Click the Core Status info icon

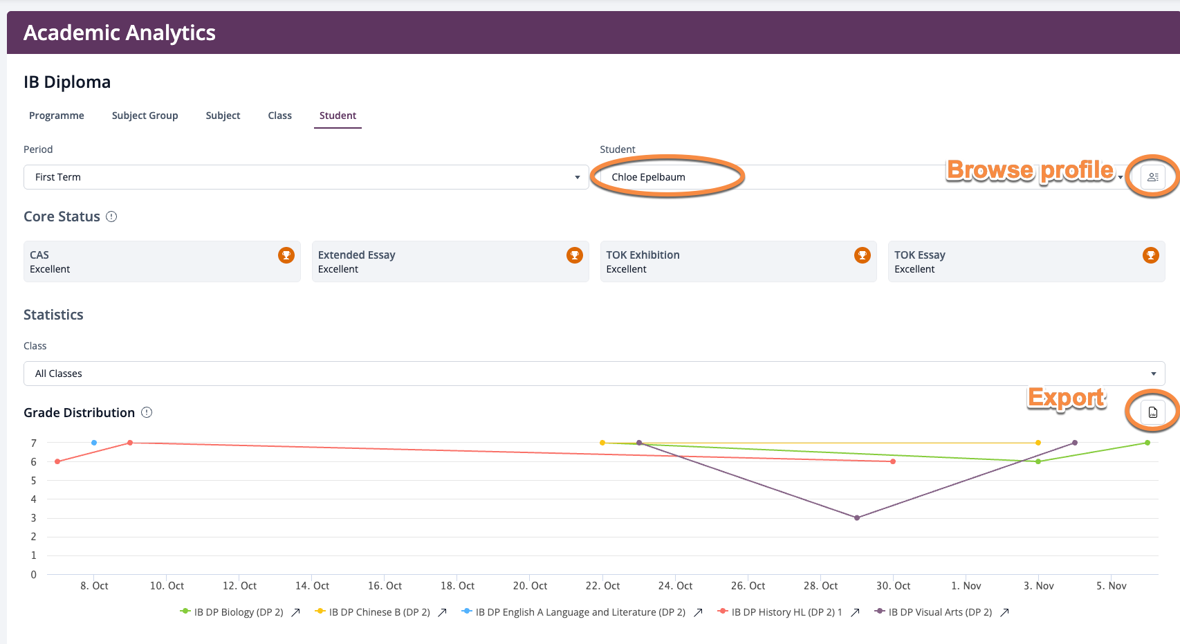(111, 217)
